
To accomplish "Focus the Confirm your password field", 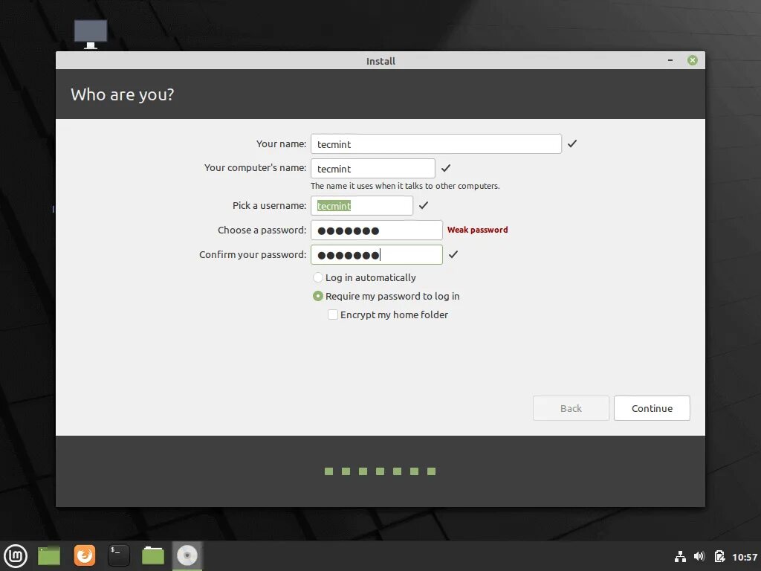I will [377, 255].
